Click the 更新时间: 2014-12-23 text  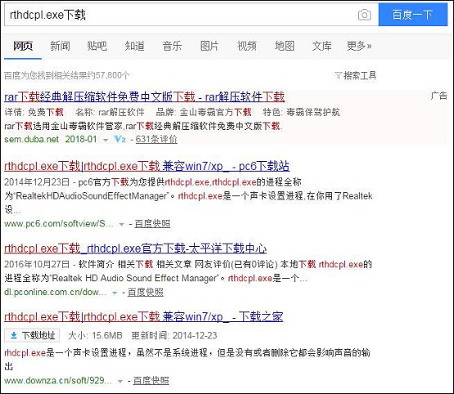tap(174, 336)
